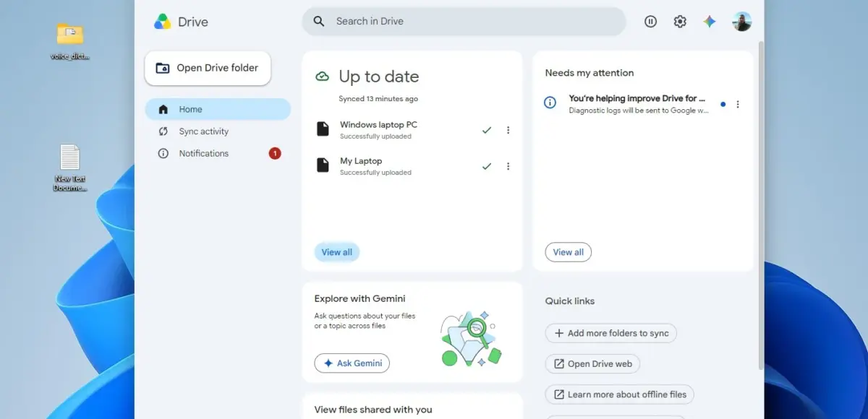
Task: Open more options for My Laptop
Action: point(508,166)
